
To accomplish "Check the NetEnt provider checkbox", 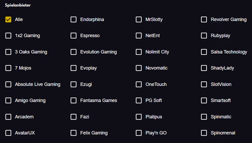I will [139, 36].
